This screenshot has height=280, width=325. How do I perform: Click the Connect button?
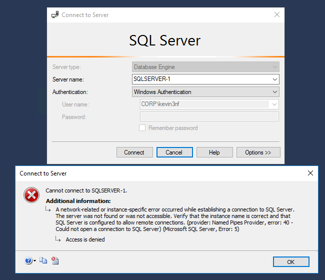(x=134, y=152)
